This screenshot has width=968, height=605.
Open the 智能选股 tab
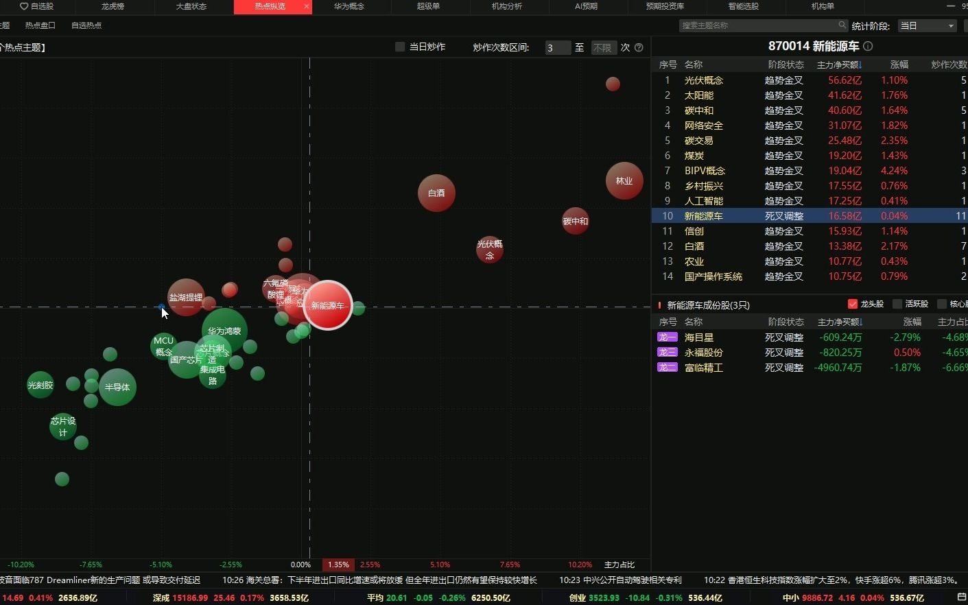(744, 6)
